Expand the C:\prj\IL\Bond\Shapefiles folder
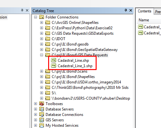 [41, 77]
